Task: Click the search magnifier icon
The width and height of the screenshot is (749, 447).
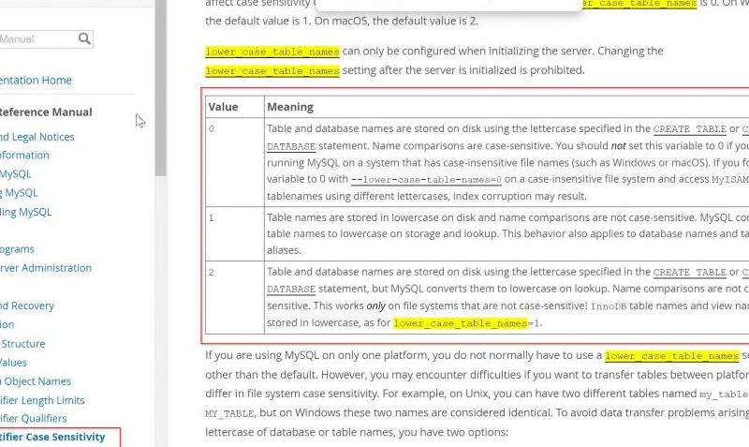Action: click(84, 38)
